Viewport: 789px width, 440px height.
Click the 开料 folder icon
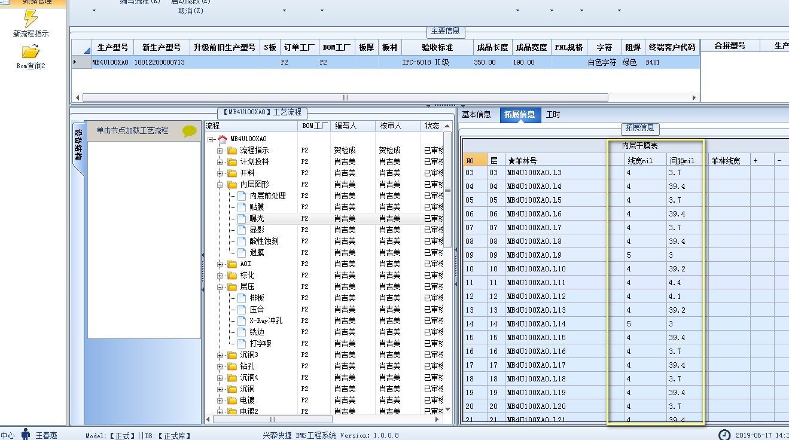coord(232,173)
